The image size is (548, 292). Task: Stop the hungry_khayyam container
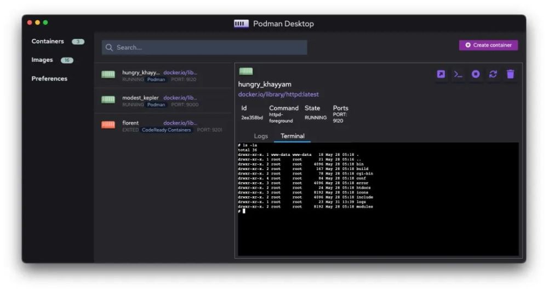click(475, 74)
